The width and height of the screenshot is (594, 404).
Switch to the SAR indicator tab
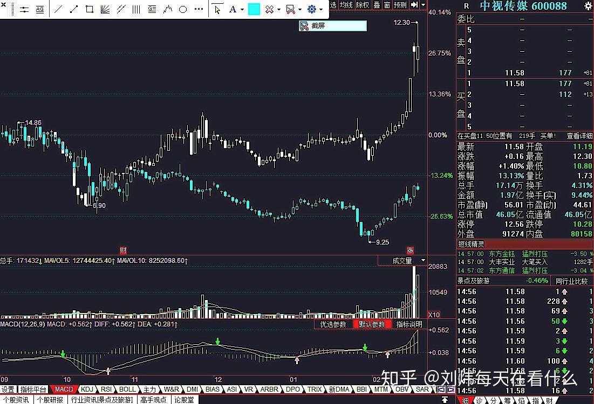(422, 389)
